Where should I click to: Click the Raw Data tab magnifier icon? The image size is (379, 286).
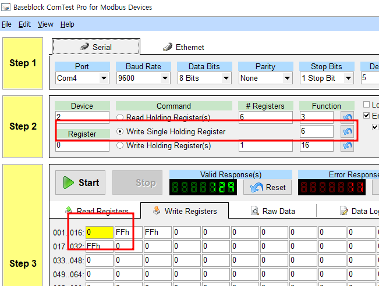255,211
